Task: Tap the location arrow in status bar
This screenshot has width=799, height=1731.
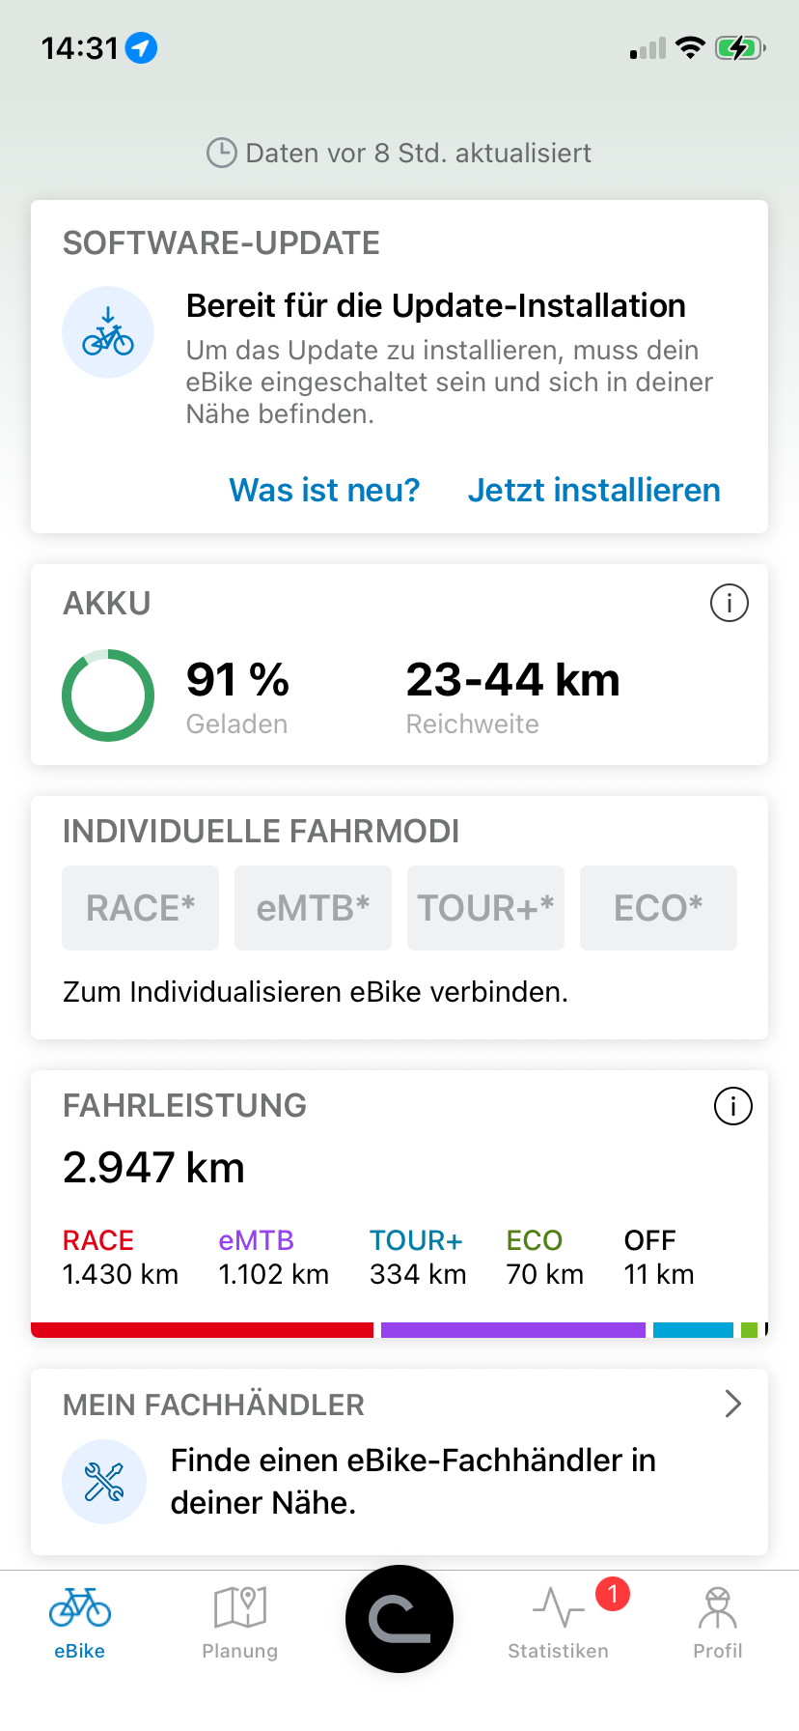Action: (x=142, y=47)
